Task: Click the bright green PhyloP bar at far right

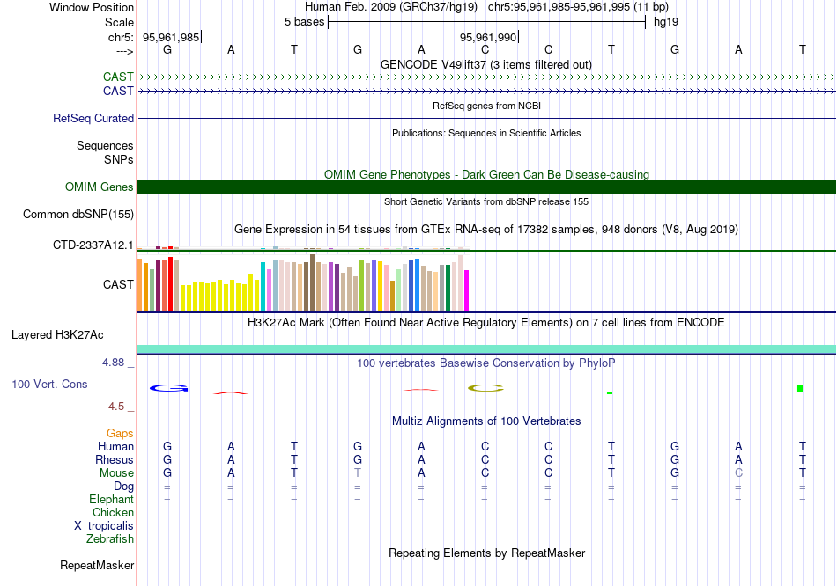Action: click(800, 388)
